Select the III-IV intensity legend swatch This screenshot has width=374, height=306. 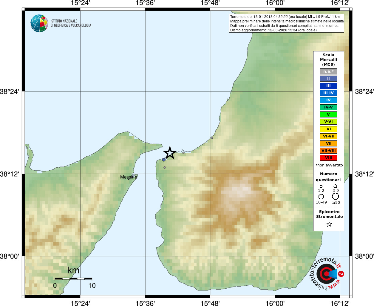click(x=328, y=93)
